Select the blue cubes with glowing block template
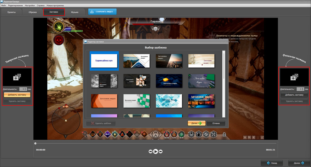This screenshot has width=311, height=167. pyautogui.click(x=169, y=81)
